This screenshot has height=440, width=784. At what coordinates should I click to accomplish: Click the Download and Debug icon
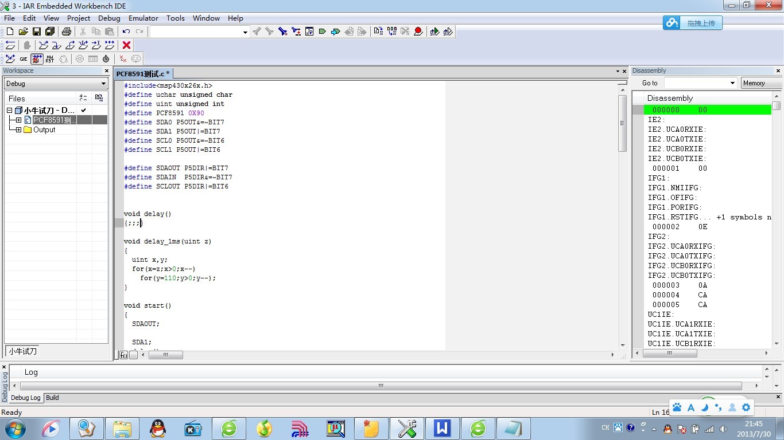(x=434, y=32)
